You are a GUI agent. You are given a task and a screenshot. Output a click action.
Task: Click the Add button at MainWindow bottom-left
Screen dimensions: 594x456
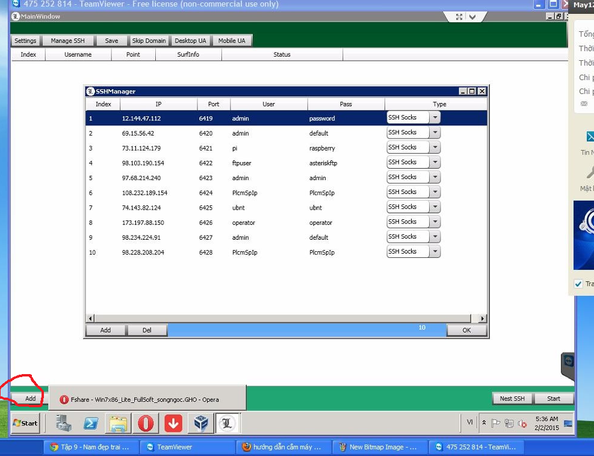(30, 398)
